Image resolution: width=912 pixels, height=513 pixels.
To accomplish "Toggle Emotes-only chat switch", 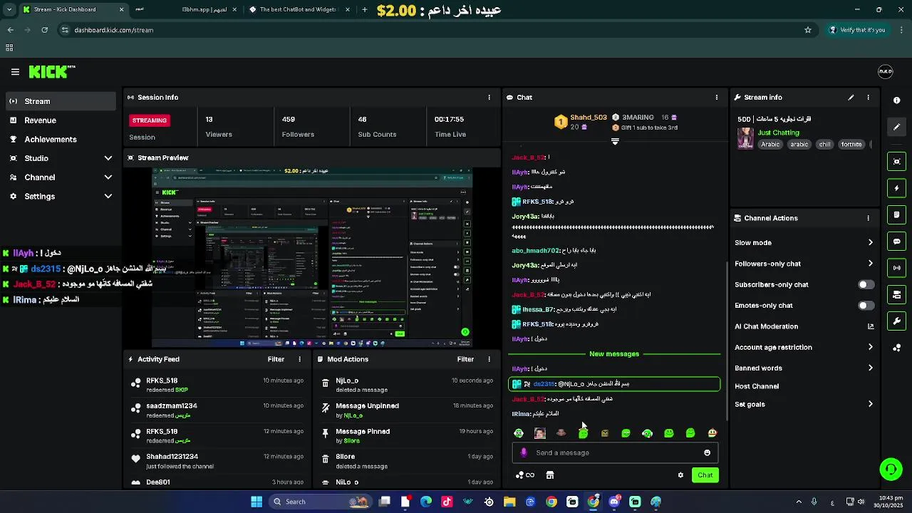I will 866,306.
